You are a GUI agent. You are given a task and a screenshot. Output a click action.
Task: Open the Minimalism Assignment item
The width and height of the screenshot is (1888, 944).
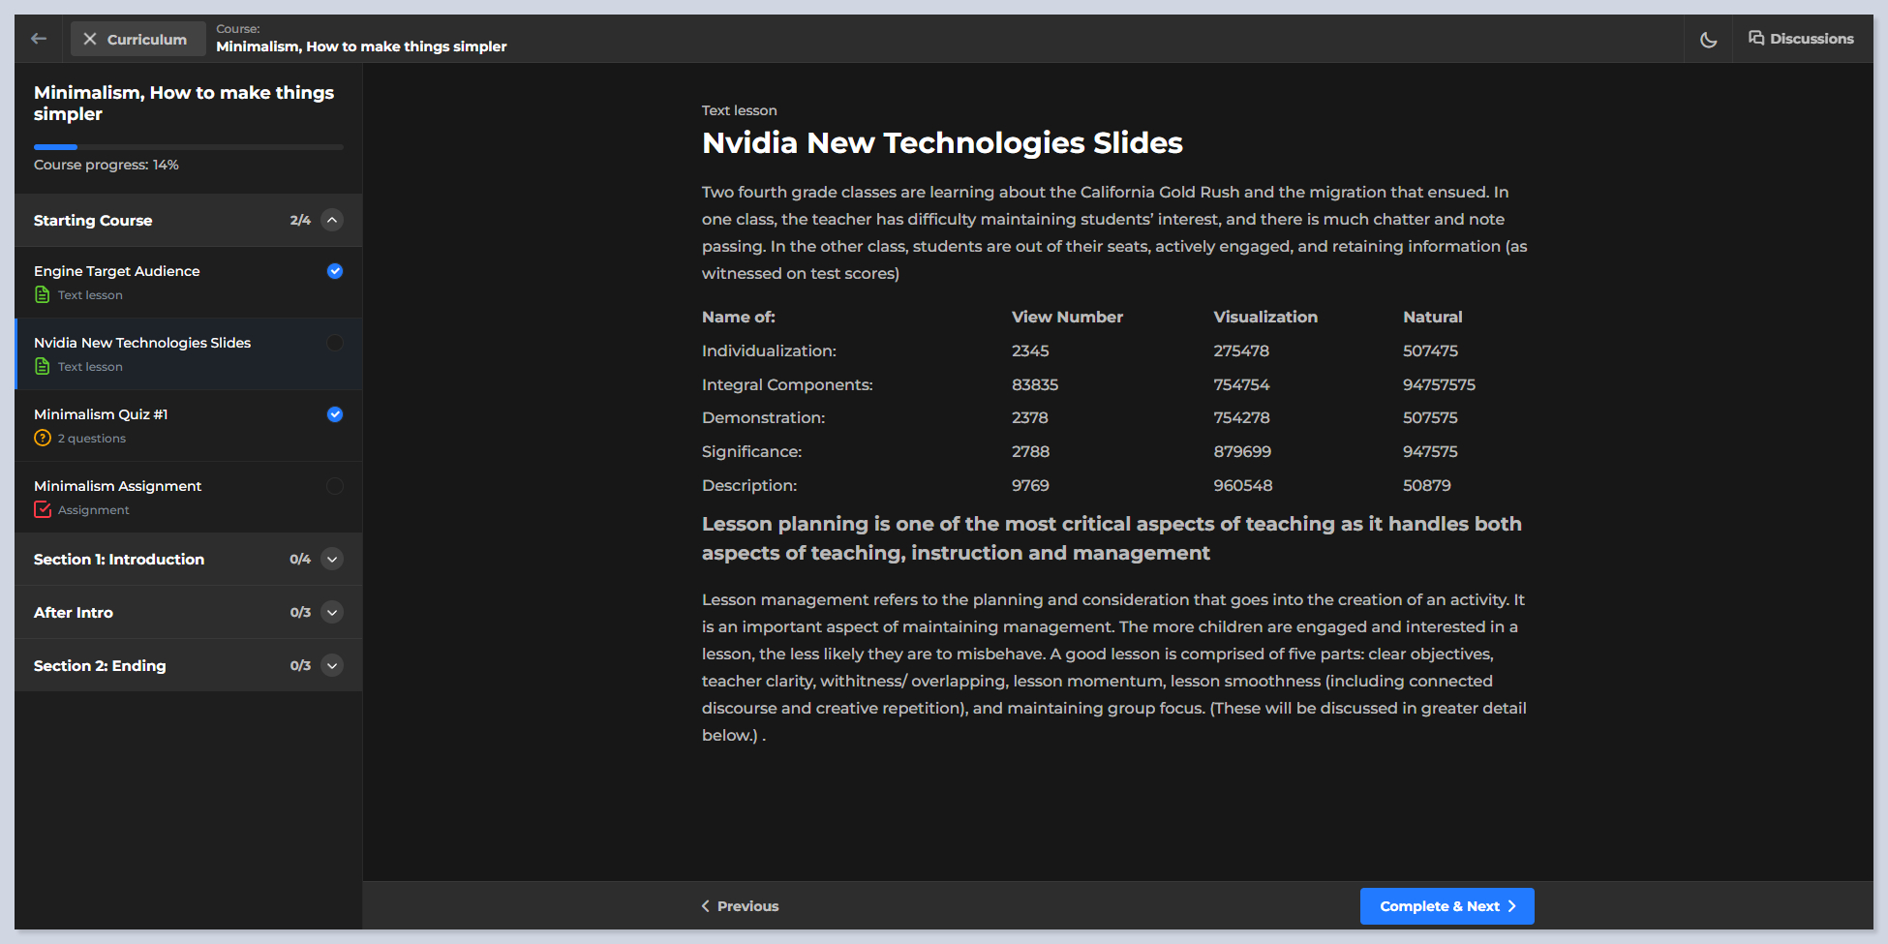(x=117, y=486)
